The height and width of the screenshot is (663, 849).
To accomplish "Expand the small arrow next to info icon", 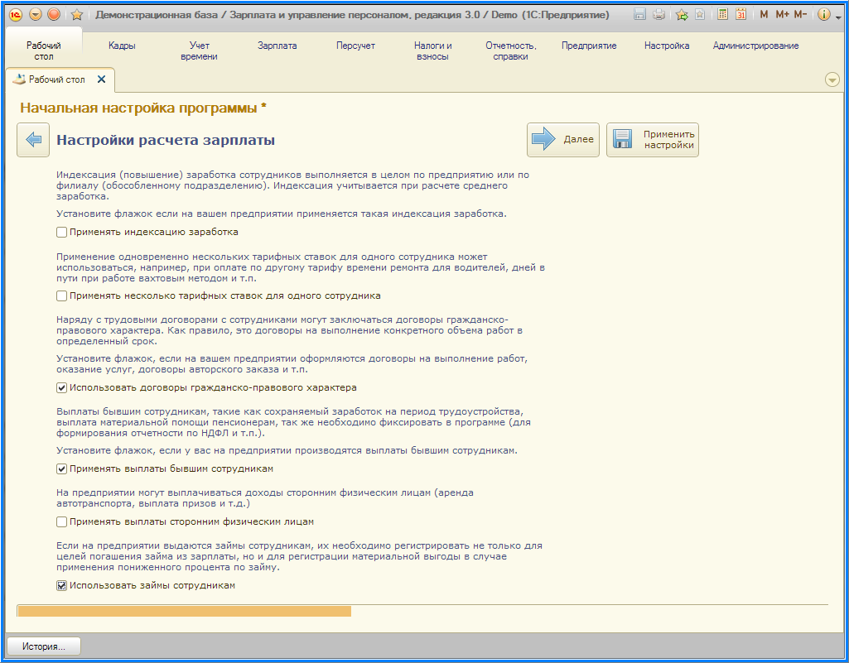I will click(x=837, y=16).
